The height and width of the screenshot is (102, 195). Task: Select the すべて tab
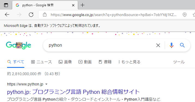(x=16, y=62)
